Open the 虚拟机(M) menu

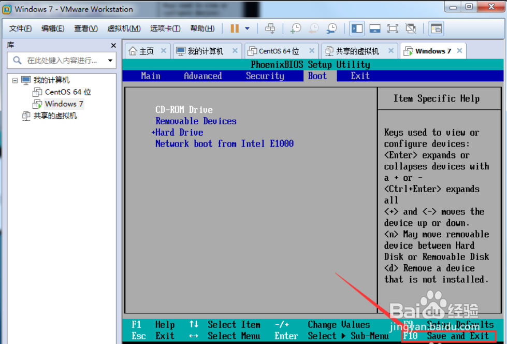pos(124,28)
